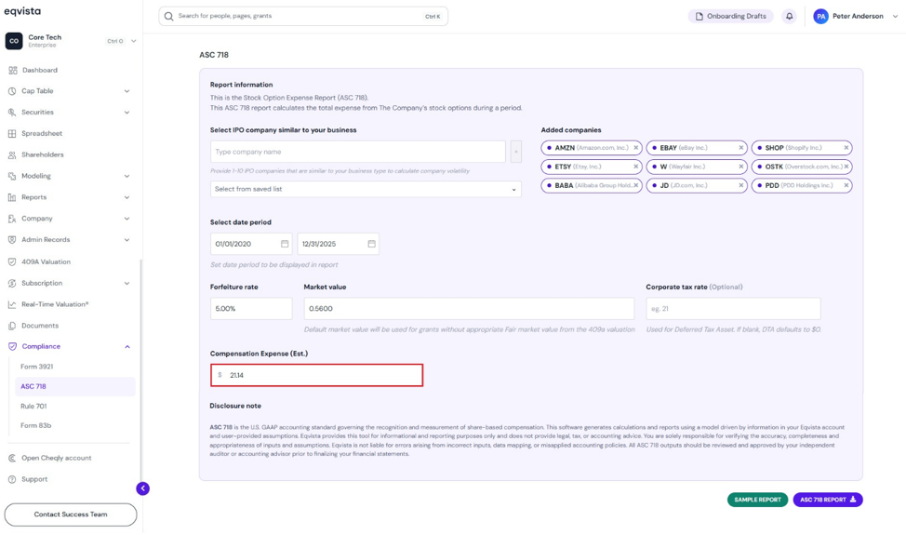Select the ASC 718 menu item
906x535 pixels.
point(75,386)
